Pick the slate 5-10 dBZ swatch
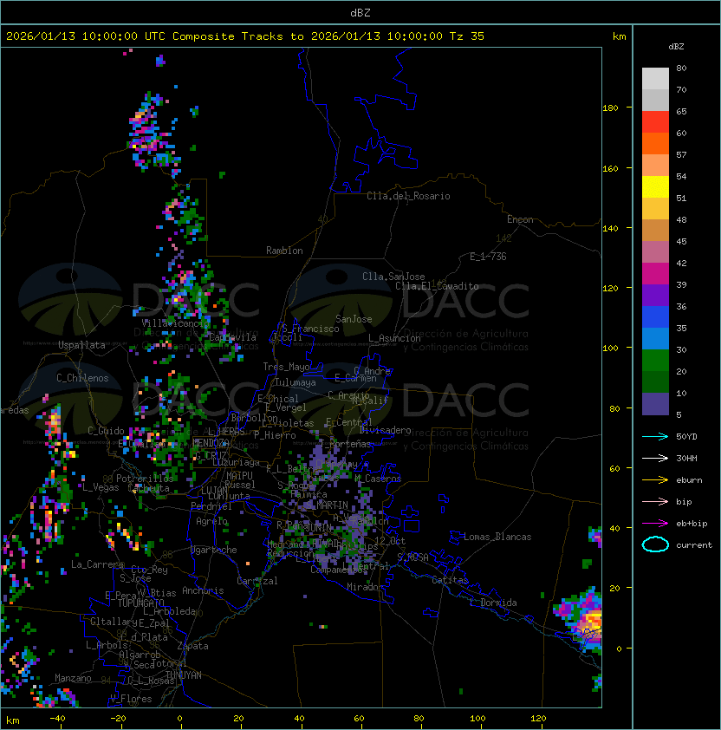Image resolution: width=721 pixels, height=730 pixels. pos(655,404)
